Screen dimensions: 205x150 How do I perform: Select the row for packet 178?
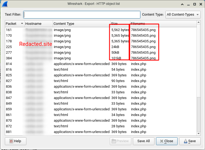point(101,41)
